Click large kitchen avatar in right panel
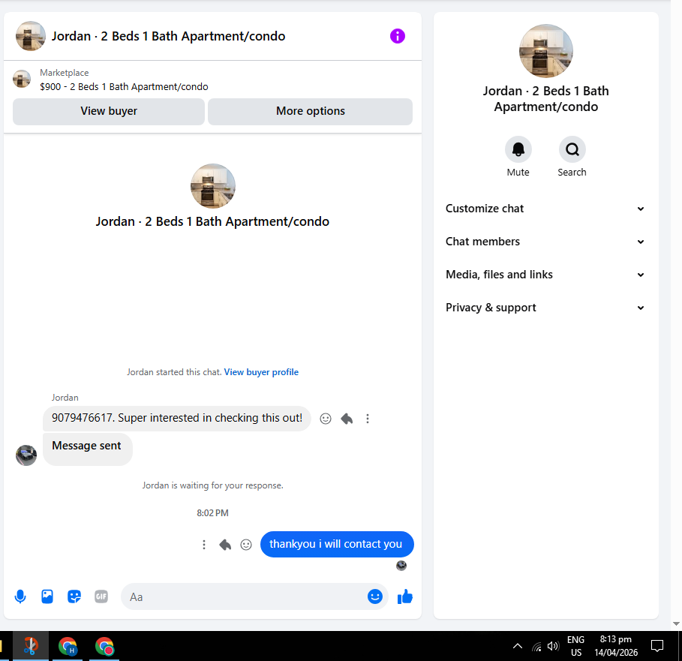Viewport: 682px width, 661px height. (546, 51)
